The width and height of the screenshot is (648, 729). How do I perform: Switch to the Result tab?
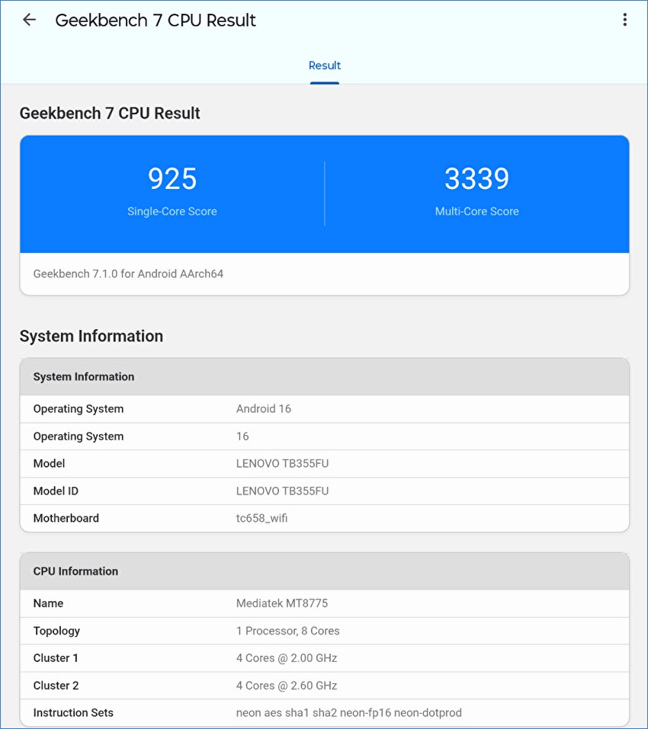click(325, 66)
